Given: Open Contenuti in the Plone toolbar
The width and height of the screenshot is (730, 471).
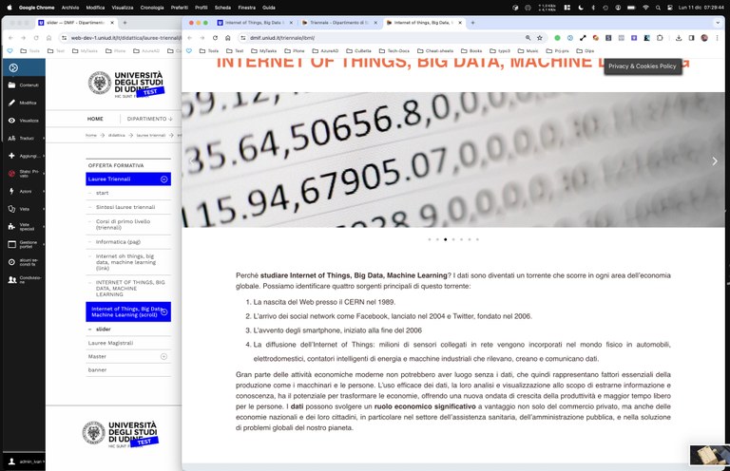Looking at the screenshot, I should coord(24,85).
